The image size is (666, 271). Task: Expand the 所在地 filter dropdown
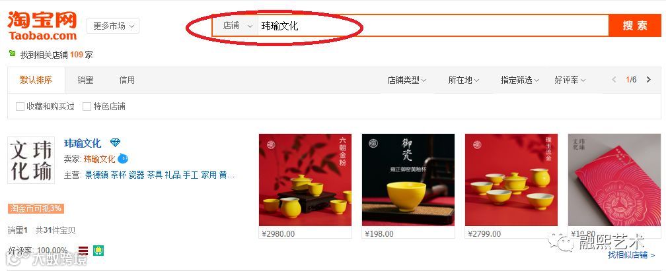pyautogui.click(x=464, y=80)
